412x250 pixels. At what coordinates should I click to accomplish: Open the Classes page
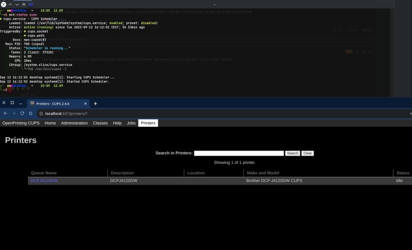point(100,123)
